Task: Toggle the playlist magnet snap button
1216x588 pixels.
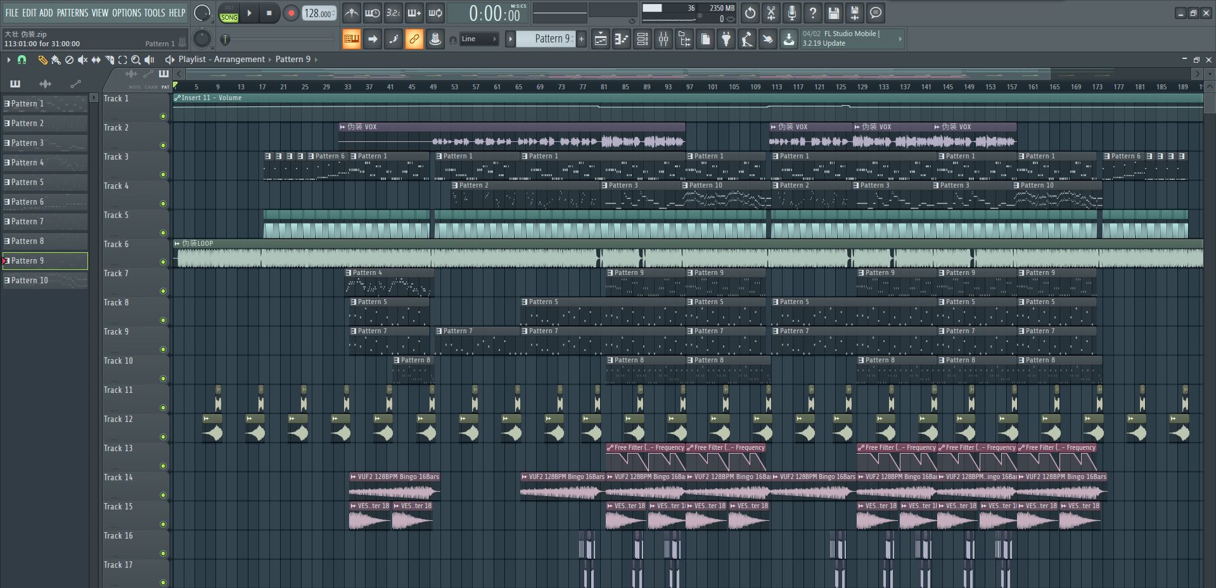Action: [22, 60]
